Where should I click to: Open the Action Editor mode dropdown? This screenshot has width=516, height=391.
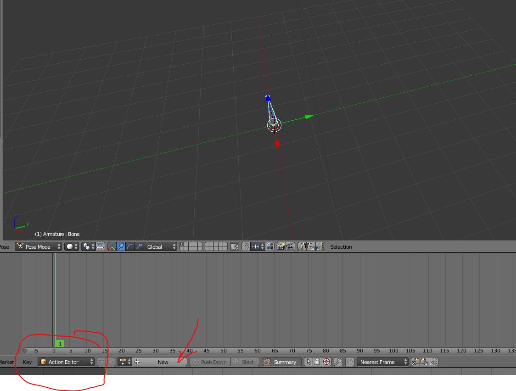pyautogui.click(x=66, y=362)
